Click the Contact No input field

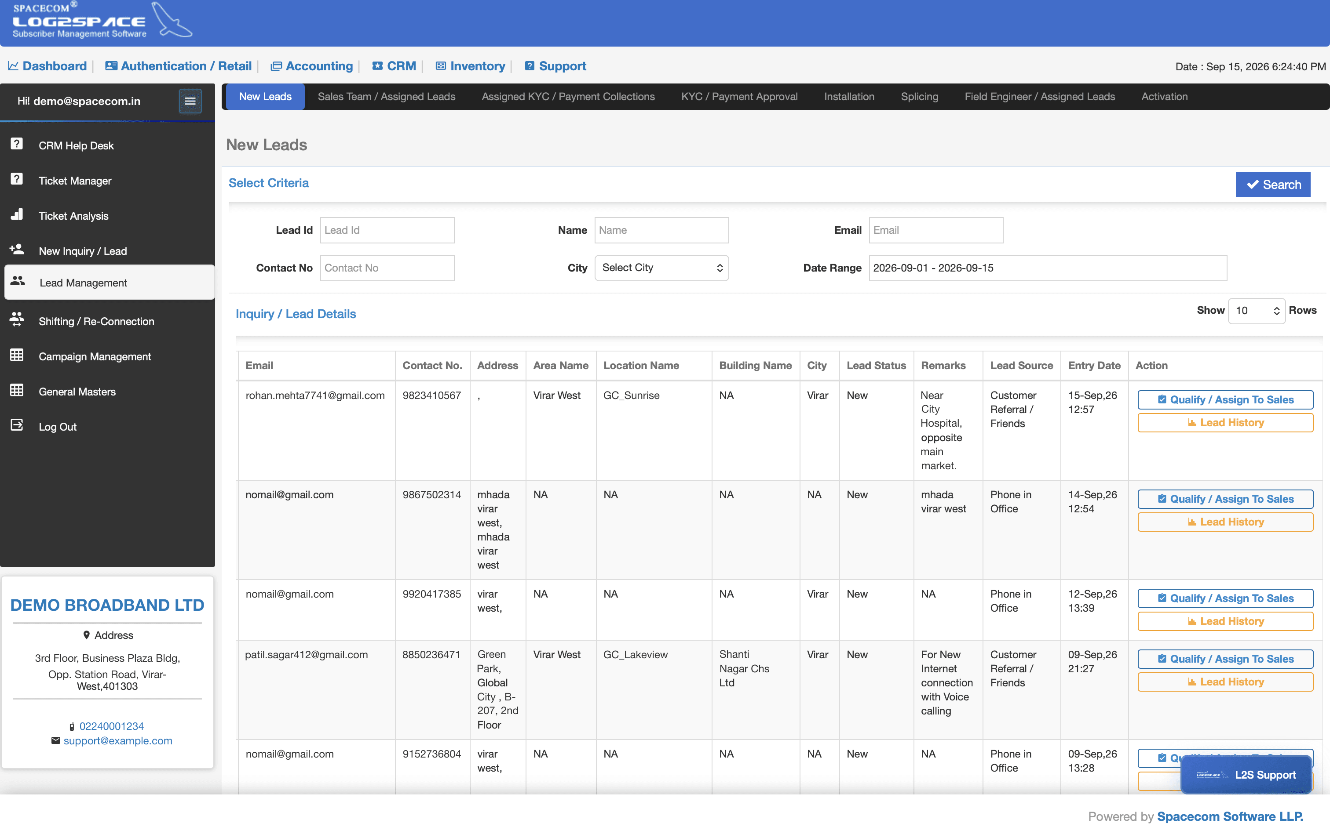(x=387, y=268)
